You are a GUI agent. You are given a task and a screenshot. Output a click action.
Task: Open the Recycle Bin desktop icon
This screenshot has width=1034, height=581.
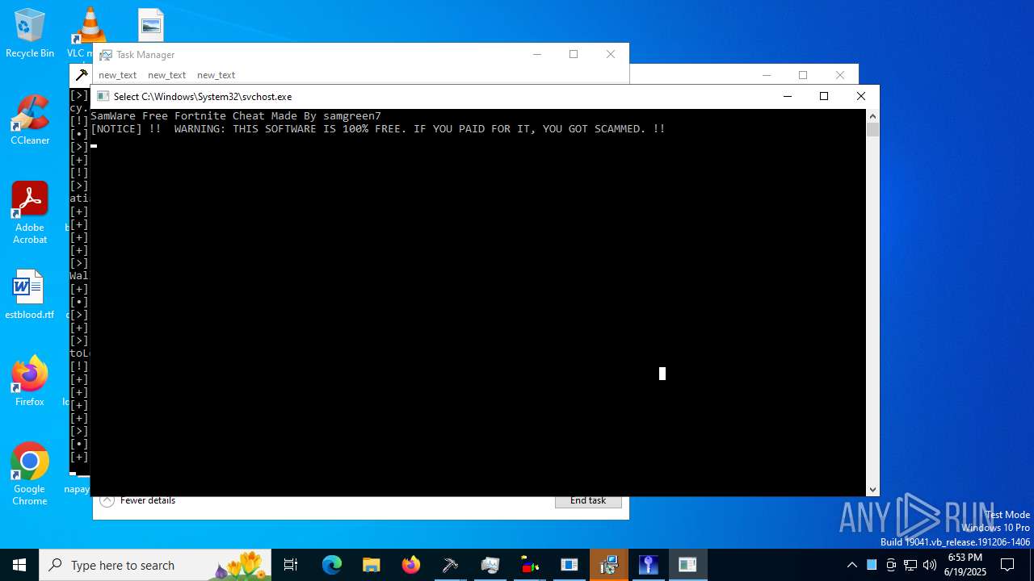(x=30, y=33)
